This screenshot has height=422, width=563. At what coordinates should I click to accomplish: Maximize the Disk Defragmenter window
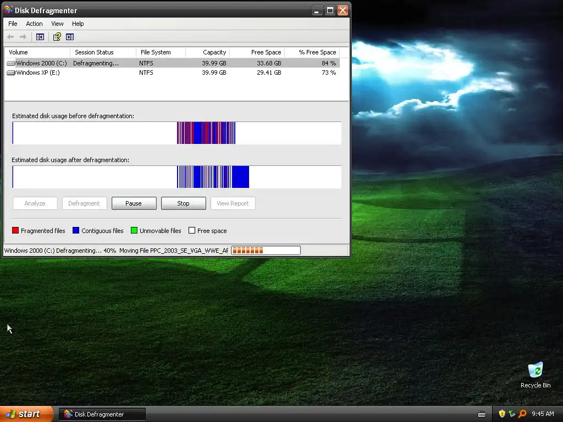[330, 10]
